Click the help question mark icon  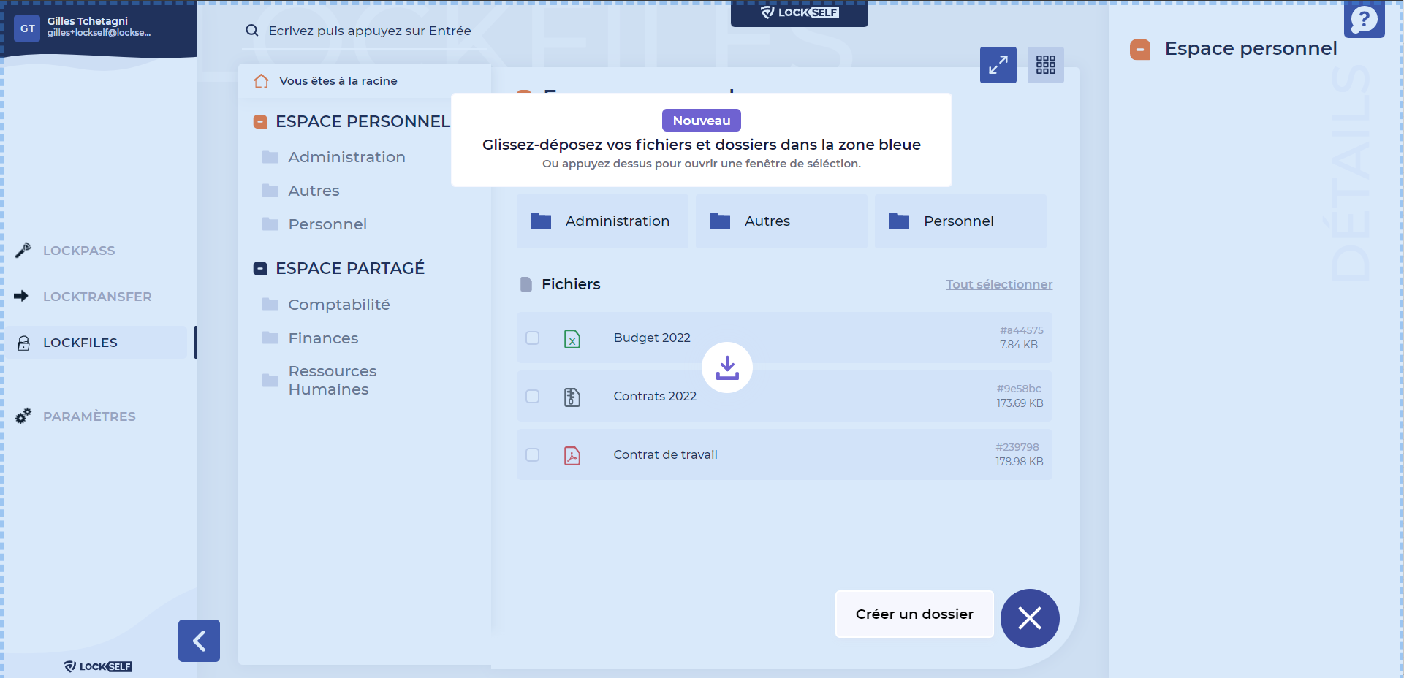(x=1364, y=20)
